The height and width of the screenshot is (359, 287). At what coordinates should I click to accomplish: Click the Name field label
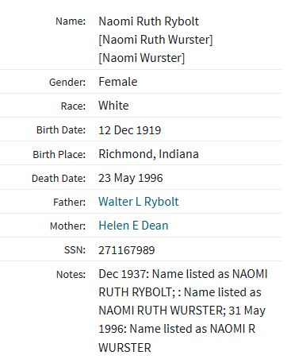(x=71, y=21)
